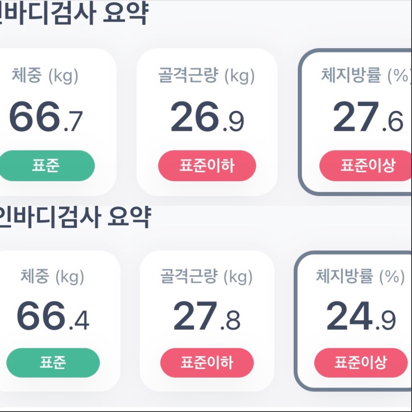Screen dimensions: 412x412
Task: Click the 26.9 skeletal muscle value
Action: (x=207, y=118)
